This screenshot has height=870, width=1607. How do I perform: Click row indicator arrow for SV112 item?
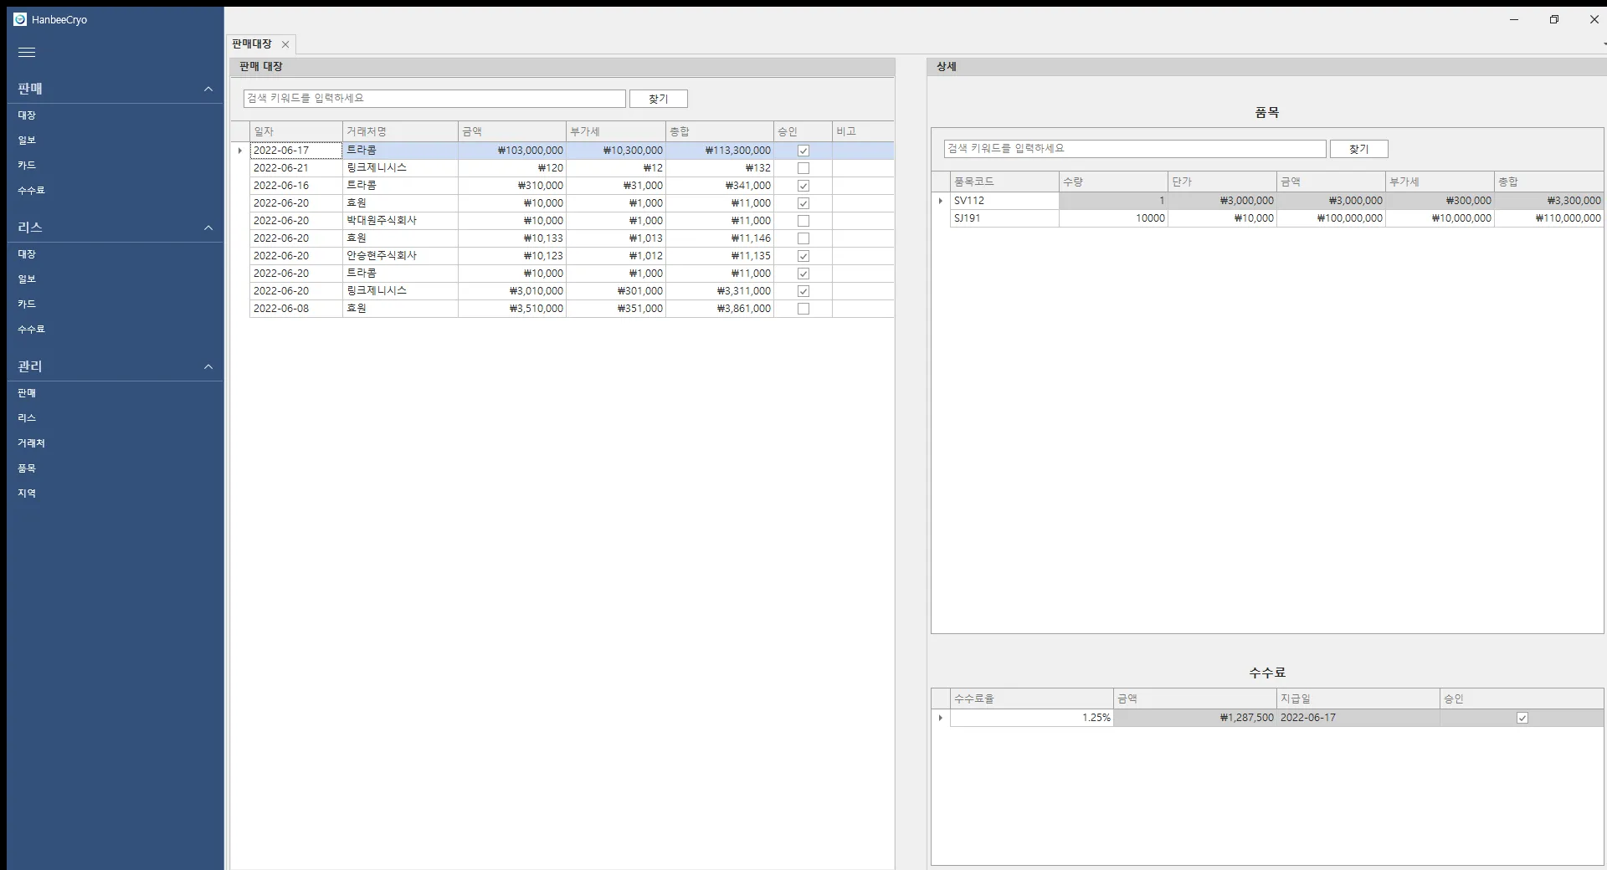tap(941, 201)
